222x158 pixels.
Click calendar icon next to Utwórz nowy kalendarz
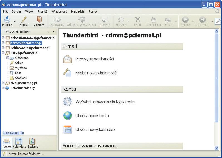tap(68, 129)
